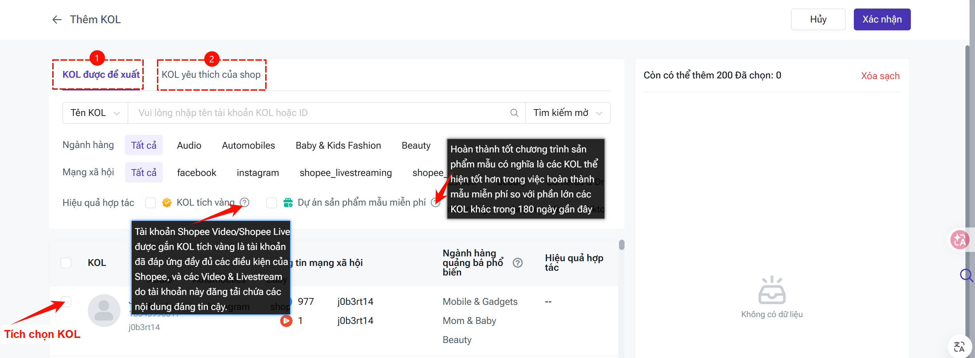Click the Mobile & Gadgets category text
The width and height of the screenshot is (975, 358).
click(480, 302)
